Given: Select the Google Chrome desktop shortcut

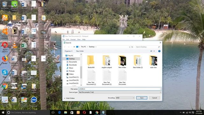Looking at the screenshot, I should (5, 88).
